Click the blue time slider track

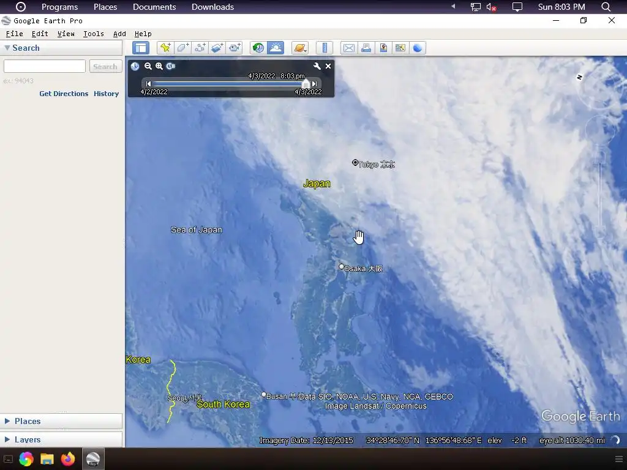click(x=228, y=83)
